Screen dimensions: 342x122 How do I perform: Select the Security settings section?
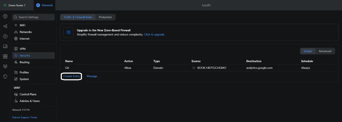33,56
